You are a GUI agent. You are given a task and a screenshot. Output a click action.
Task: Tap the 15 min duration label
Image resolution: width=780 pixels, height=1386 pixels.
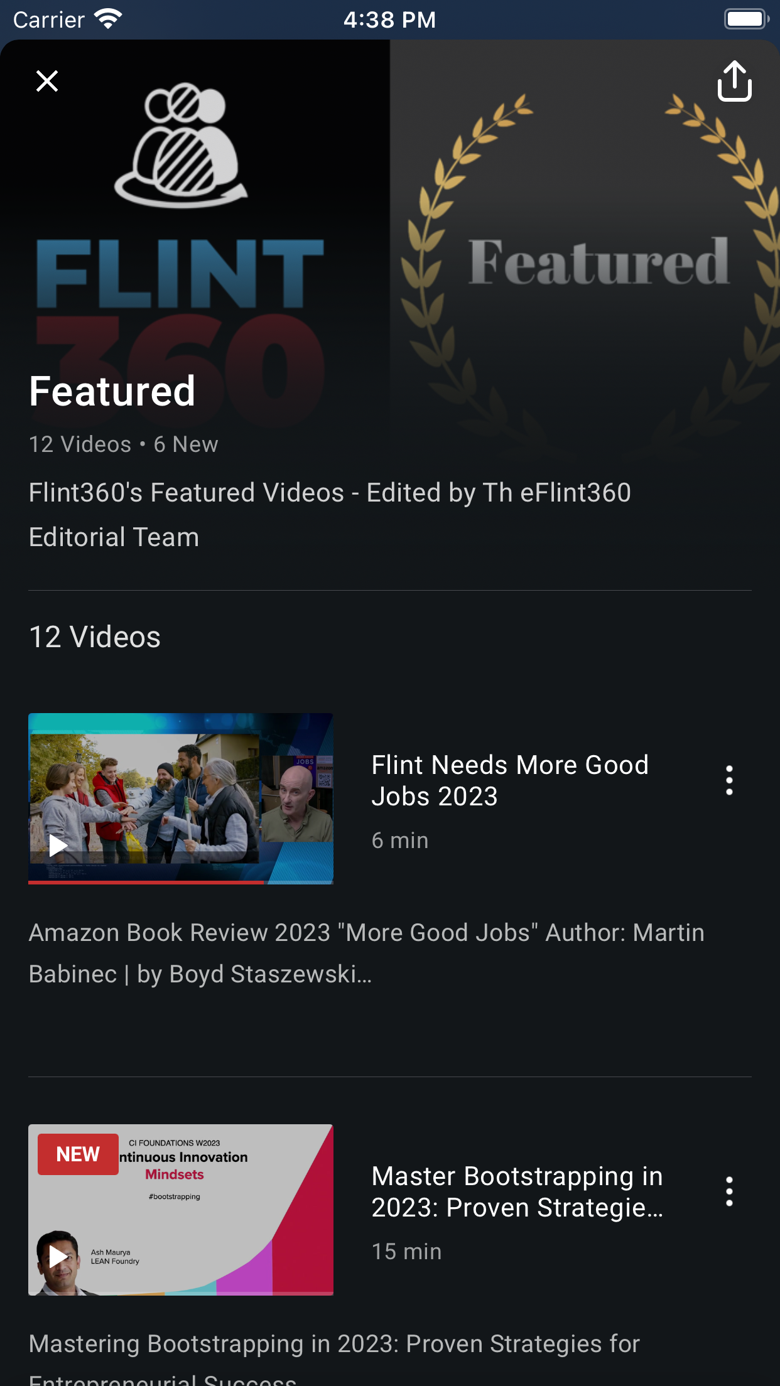coord(407,1252)
